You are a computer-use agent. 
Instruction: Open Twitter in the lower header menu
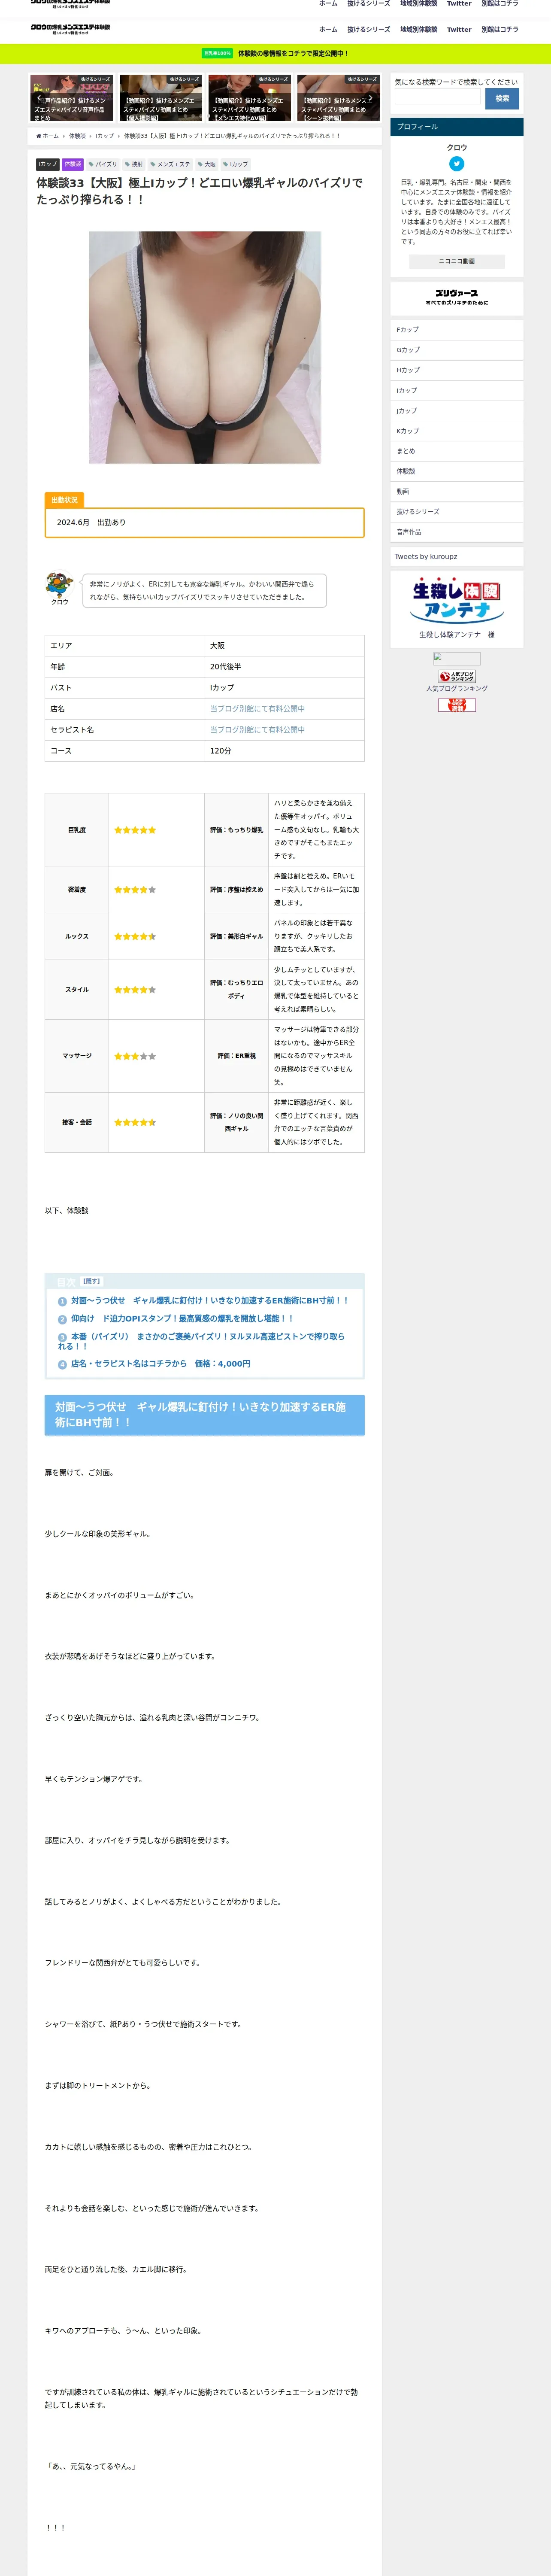(x=459, y=29)
